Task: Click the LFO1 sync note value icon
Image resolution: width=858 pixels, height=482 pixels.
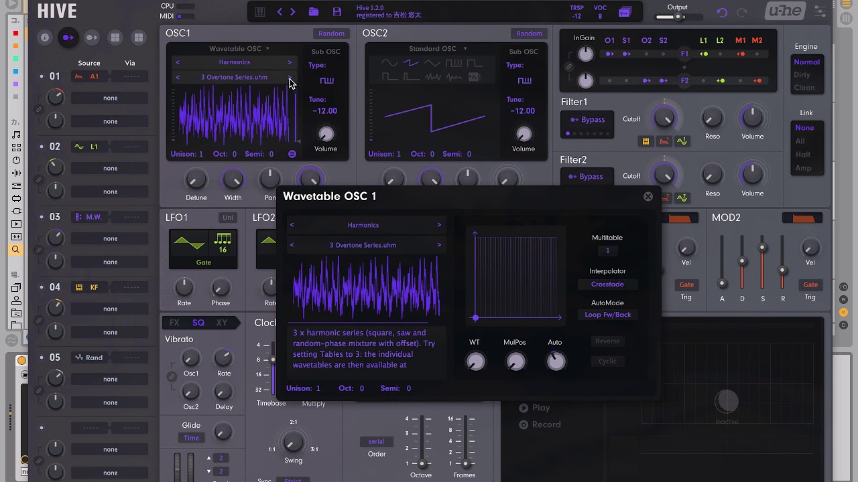Action: point(223,242)
